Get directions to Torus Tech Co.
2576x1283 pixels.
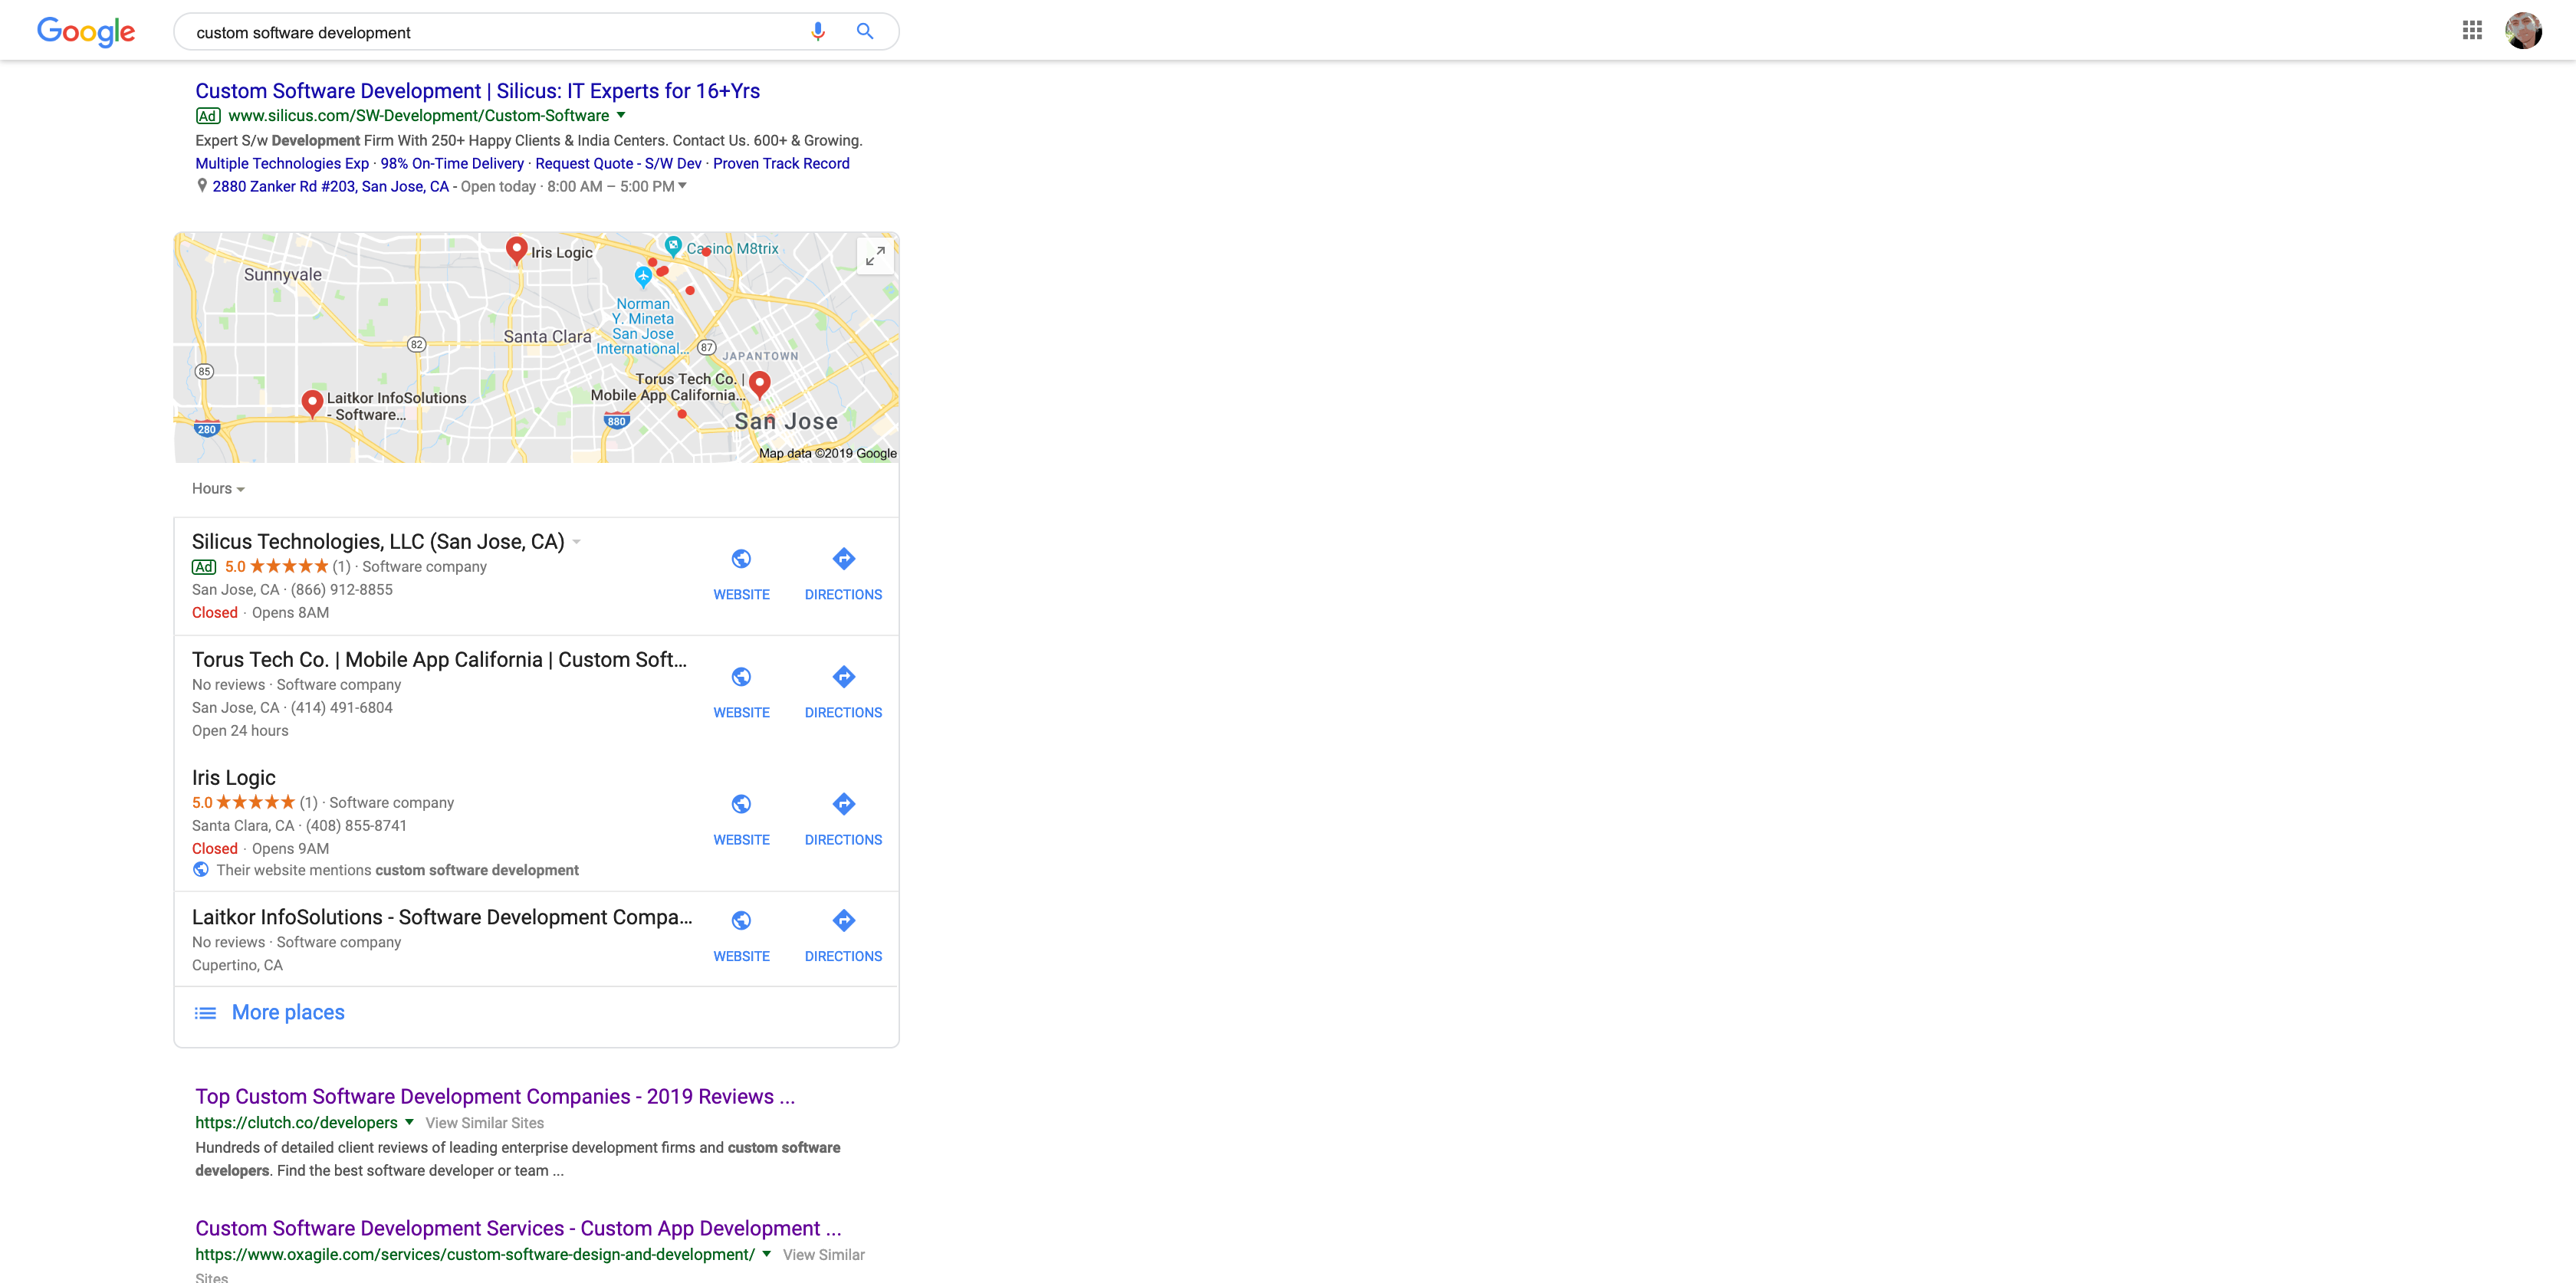(843, 692)
